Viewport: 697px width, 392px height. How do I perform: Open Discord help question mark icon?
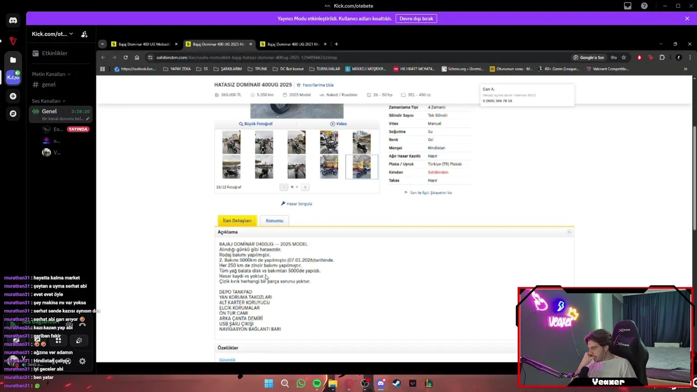click(645, 6)
